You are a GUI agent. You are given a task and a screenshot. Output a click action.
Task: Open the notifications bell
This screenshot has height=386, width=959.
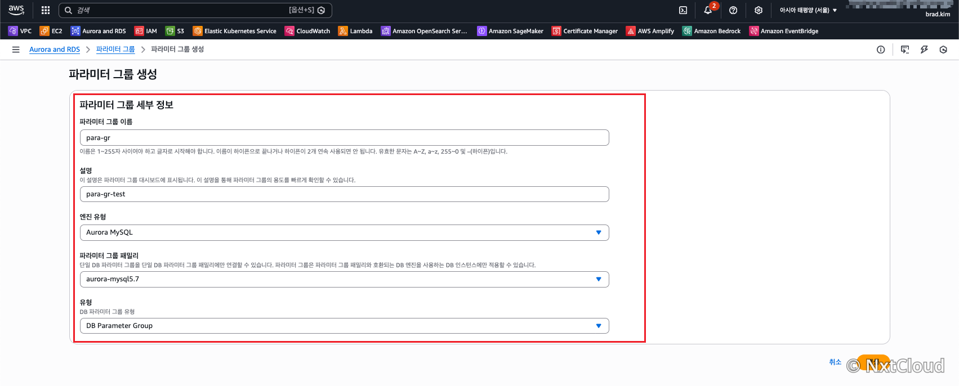tap(708, 10)
